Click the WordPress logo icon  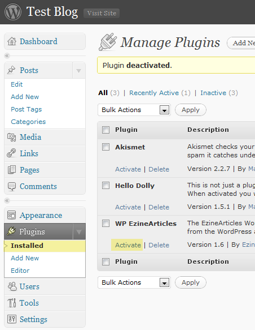click(13, 12)
